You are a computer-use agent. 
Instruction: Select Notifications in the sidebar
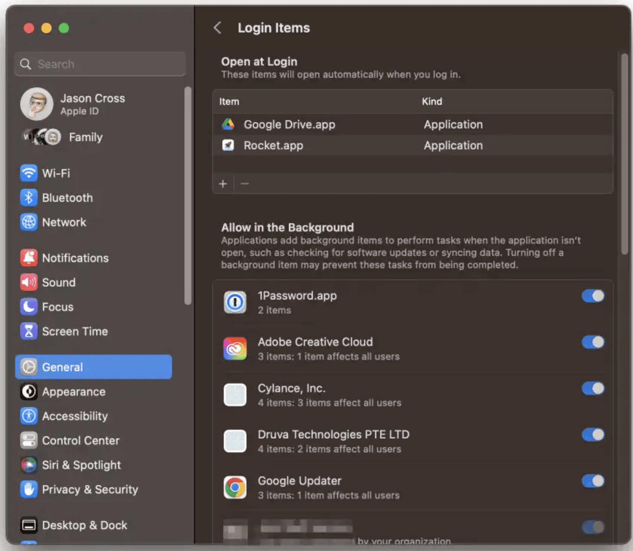pos(93,258)
